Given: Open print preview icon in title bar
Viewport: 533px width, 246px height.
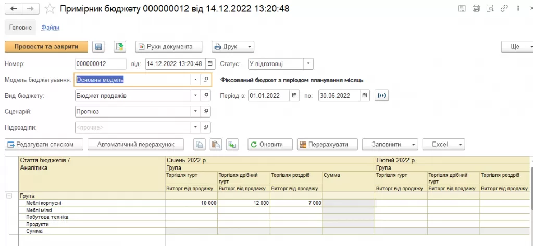Looking at the screenshot, I should point(490,9).
